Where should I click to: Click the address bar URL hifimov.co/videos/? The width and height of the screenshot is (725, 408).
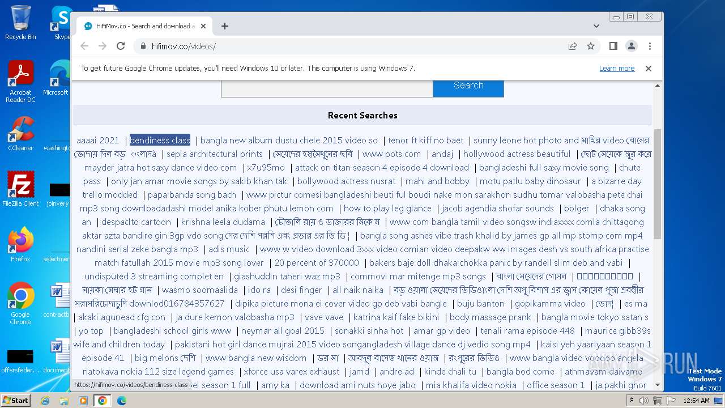[184, 46]
